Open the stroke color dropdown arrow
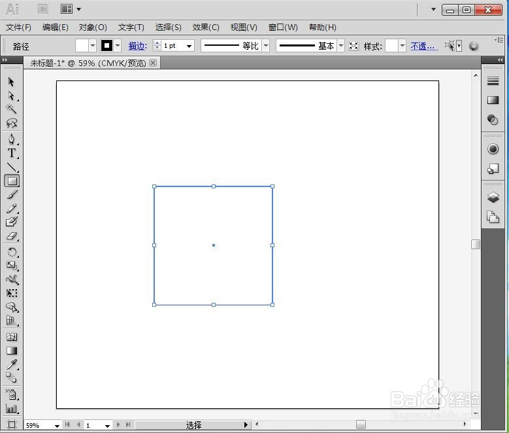The width and height of the screenshot is (509, 433). (118, 46)
